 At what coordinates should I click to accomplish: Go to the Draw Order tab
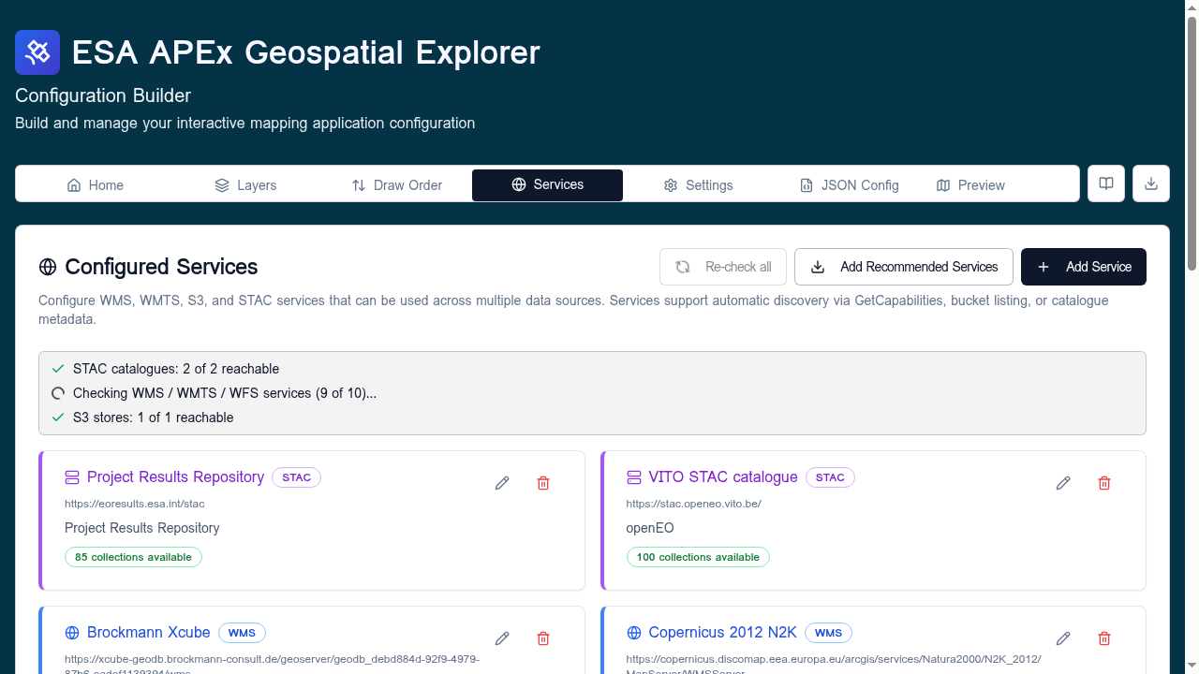pyautogui.click(x=396, y=185)
